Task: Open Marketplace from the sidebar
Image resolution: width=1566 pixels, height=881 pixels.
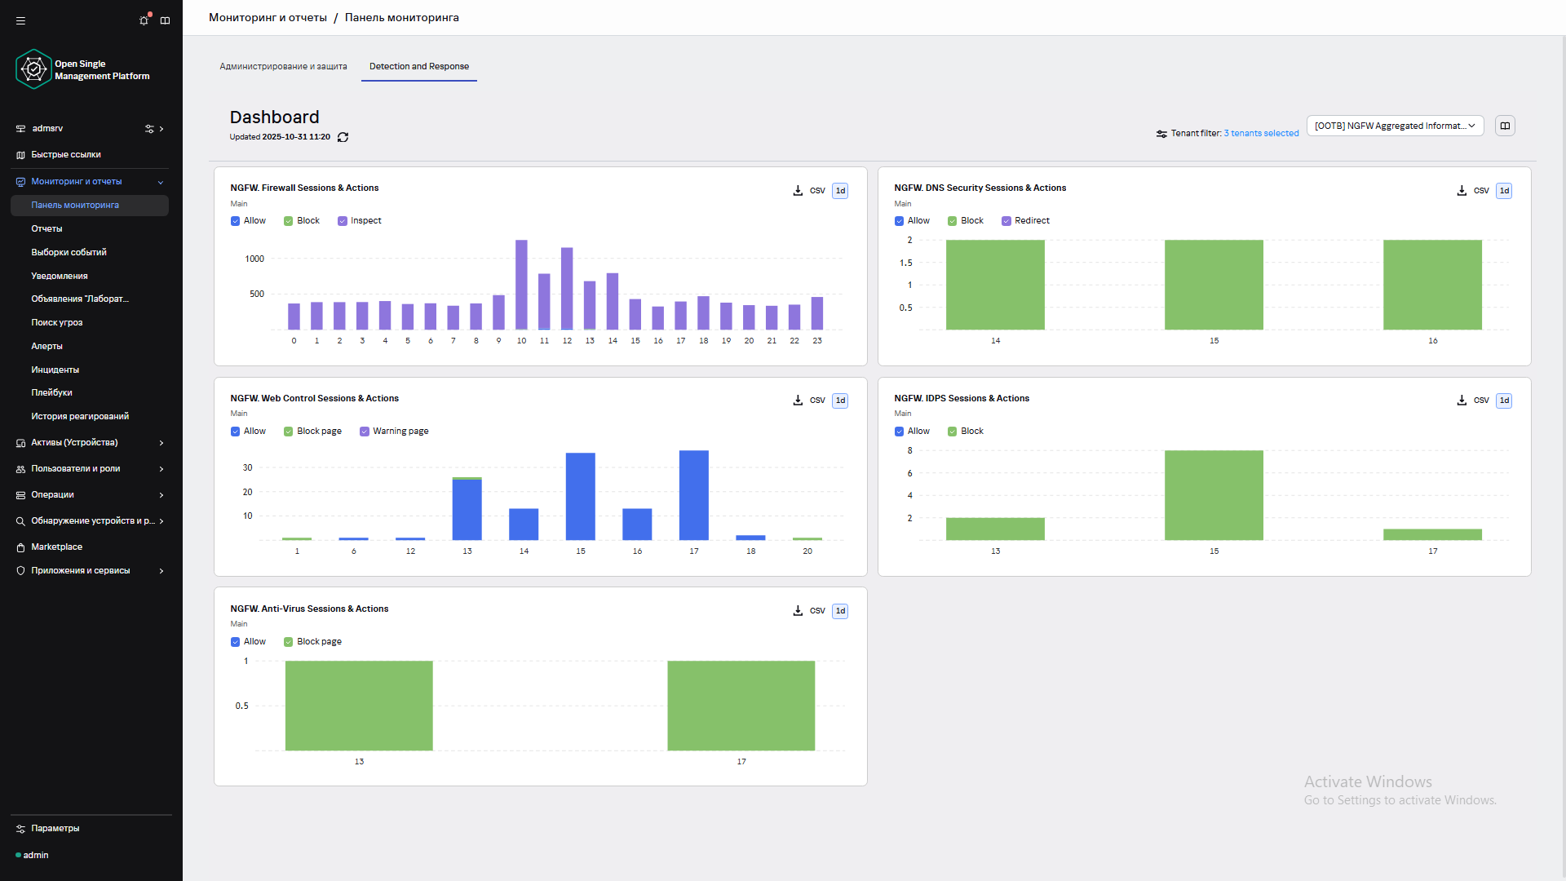Action: point(57,547)
